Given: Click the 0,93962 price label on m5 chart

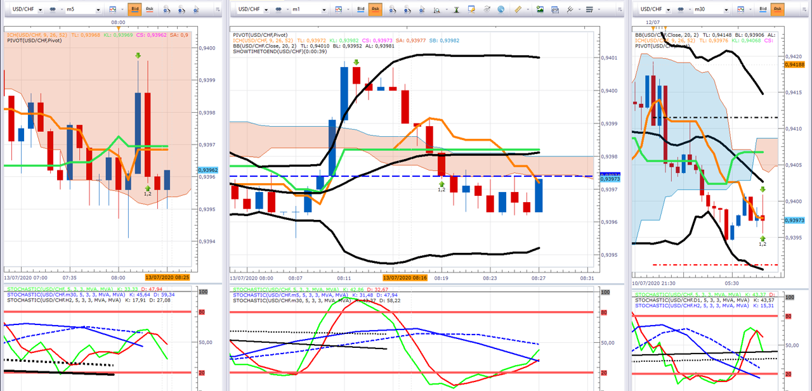Looking at the screenshot, I should (208, 170).
